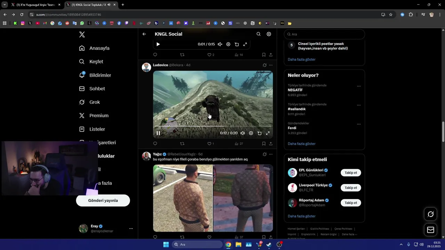Viewport: 445px width, 250px height.
Task: Show more trends under Ferdi
Action: (301, 144)
